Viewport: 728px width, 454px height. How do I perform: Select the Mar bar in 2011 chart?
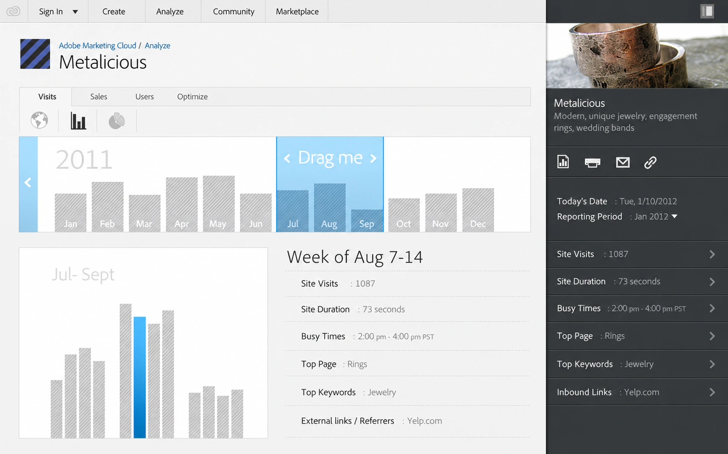coord(144,213)
